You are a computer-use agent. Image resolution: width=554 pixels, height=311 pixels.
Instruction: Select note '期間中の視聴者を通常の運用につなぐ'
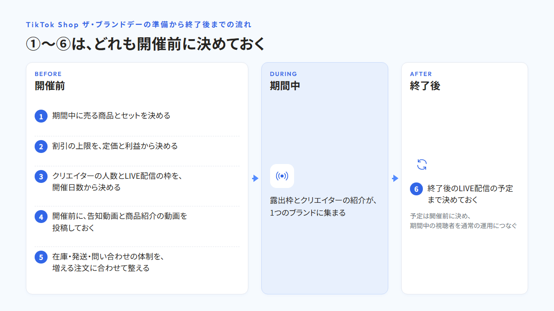[464, 226]
